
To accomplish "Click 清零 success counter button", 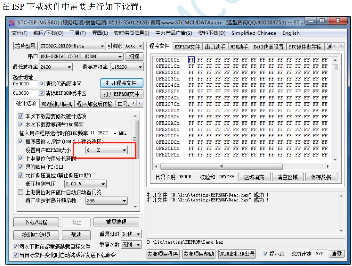I will pos(337,254).
